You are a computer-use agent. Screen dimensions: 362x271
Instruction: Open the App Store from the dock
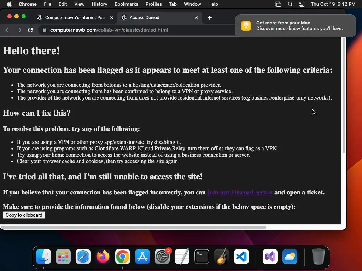[142, 257]
